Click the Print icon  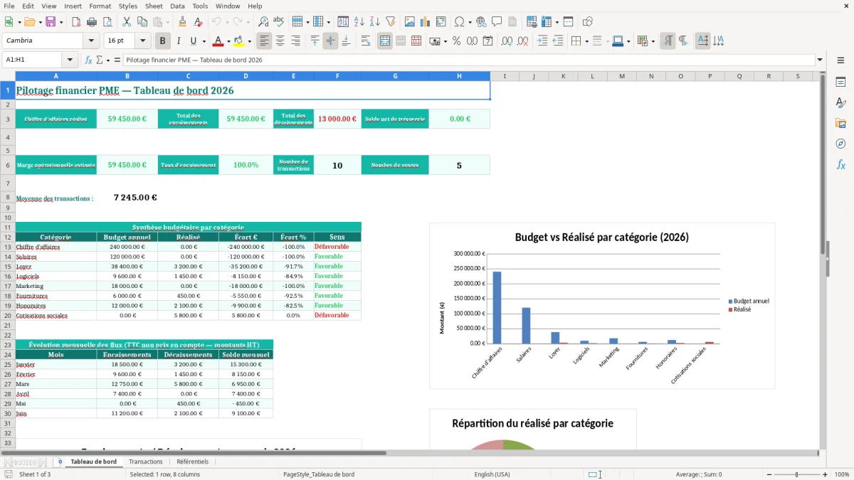92,22
